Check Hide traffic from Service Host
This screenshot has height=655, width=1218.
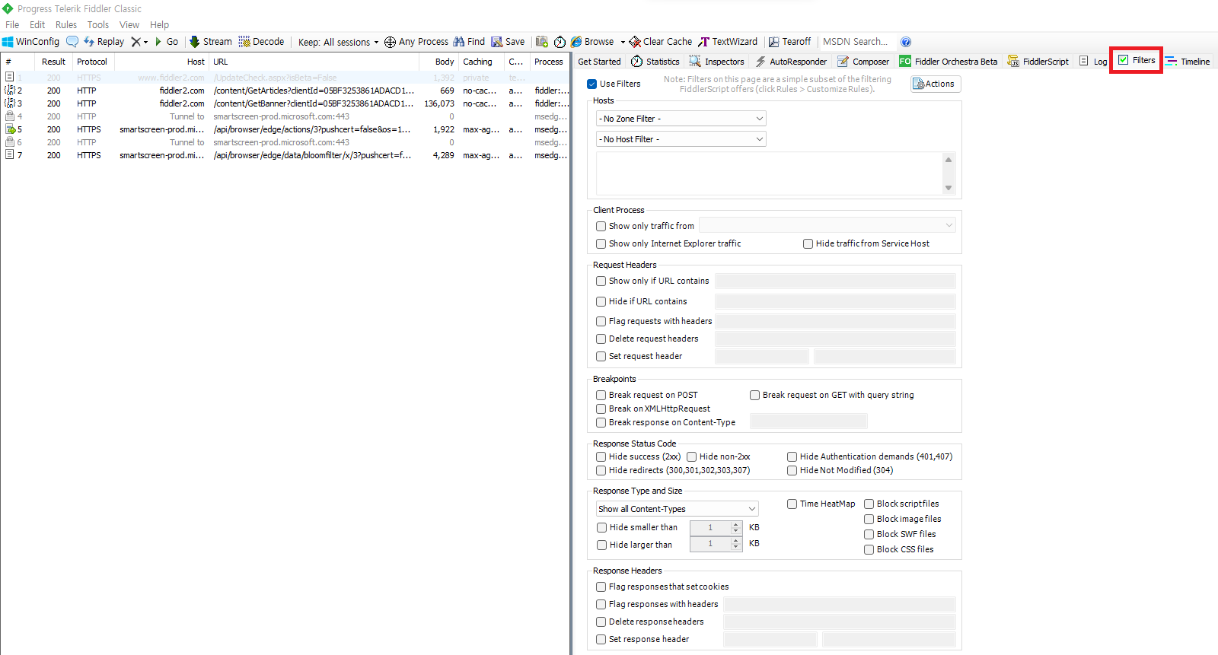[x=808, y=243]
